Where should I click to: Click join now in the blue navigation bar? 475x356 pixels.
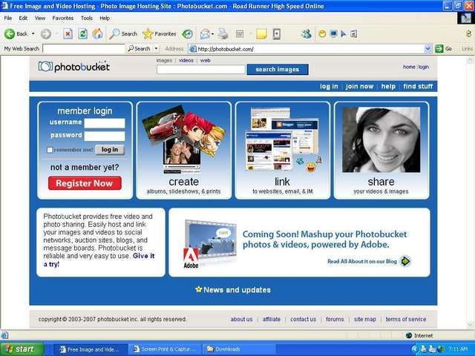click(x=359, y=86)
